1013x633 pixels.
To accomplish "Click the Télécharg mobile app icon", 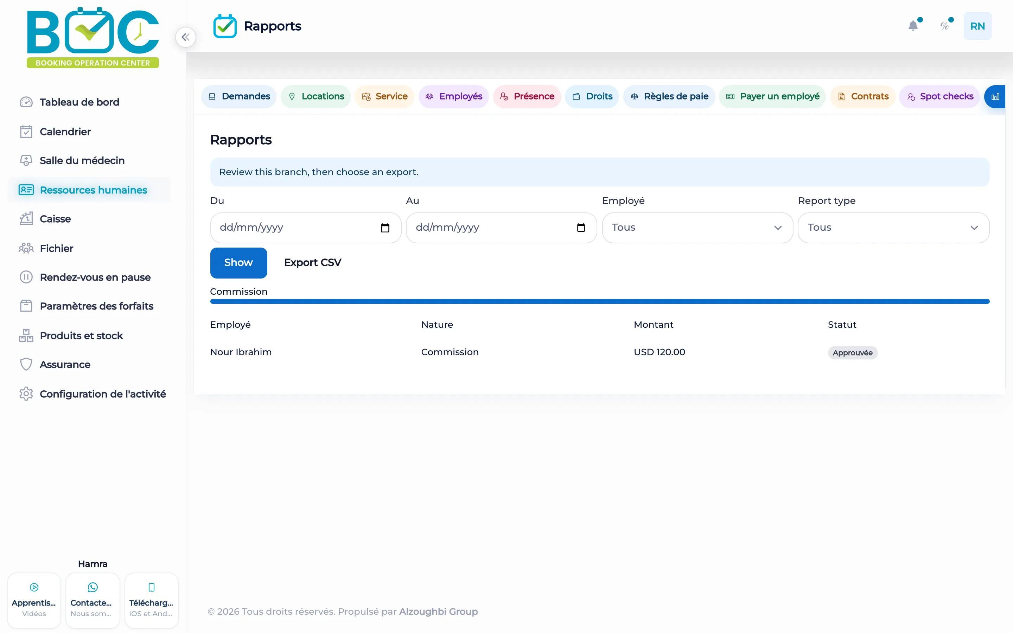I will [152, 587].
